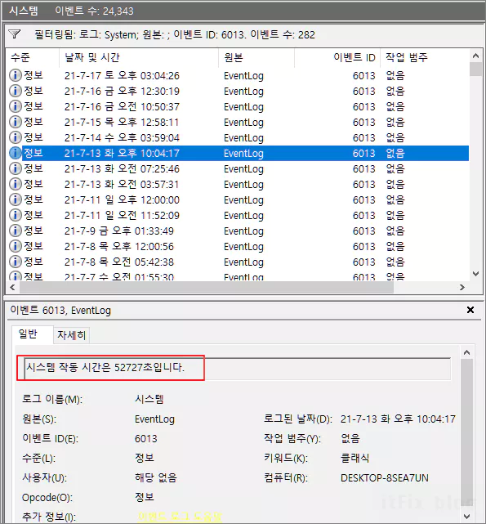
Task: Select event dated 21-7-13 화 오전 07:25:46
Action: click(x=237, y=168)
